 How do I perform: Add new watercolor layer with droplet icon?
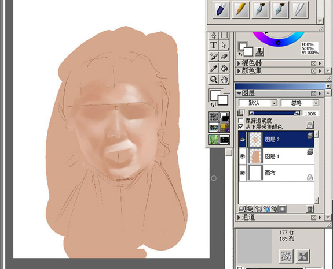[x=266, y=209]
